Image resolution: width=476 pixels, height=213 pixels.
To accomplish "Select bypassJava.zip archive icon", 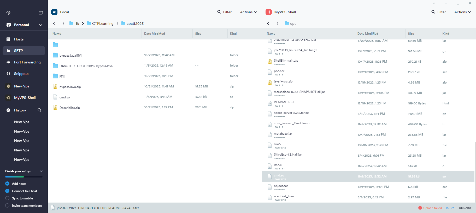I will pyautogui.click(x=55, y=86).
